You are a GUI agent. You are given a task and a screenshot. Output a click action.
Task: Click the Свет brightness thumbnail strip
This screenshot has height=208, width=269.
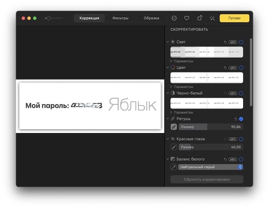(207, 52)
